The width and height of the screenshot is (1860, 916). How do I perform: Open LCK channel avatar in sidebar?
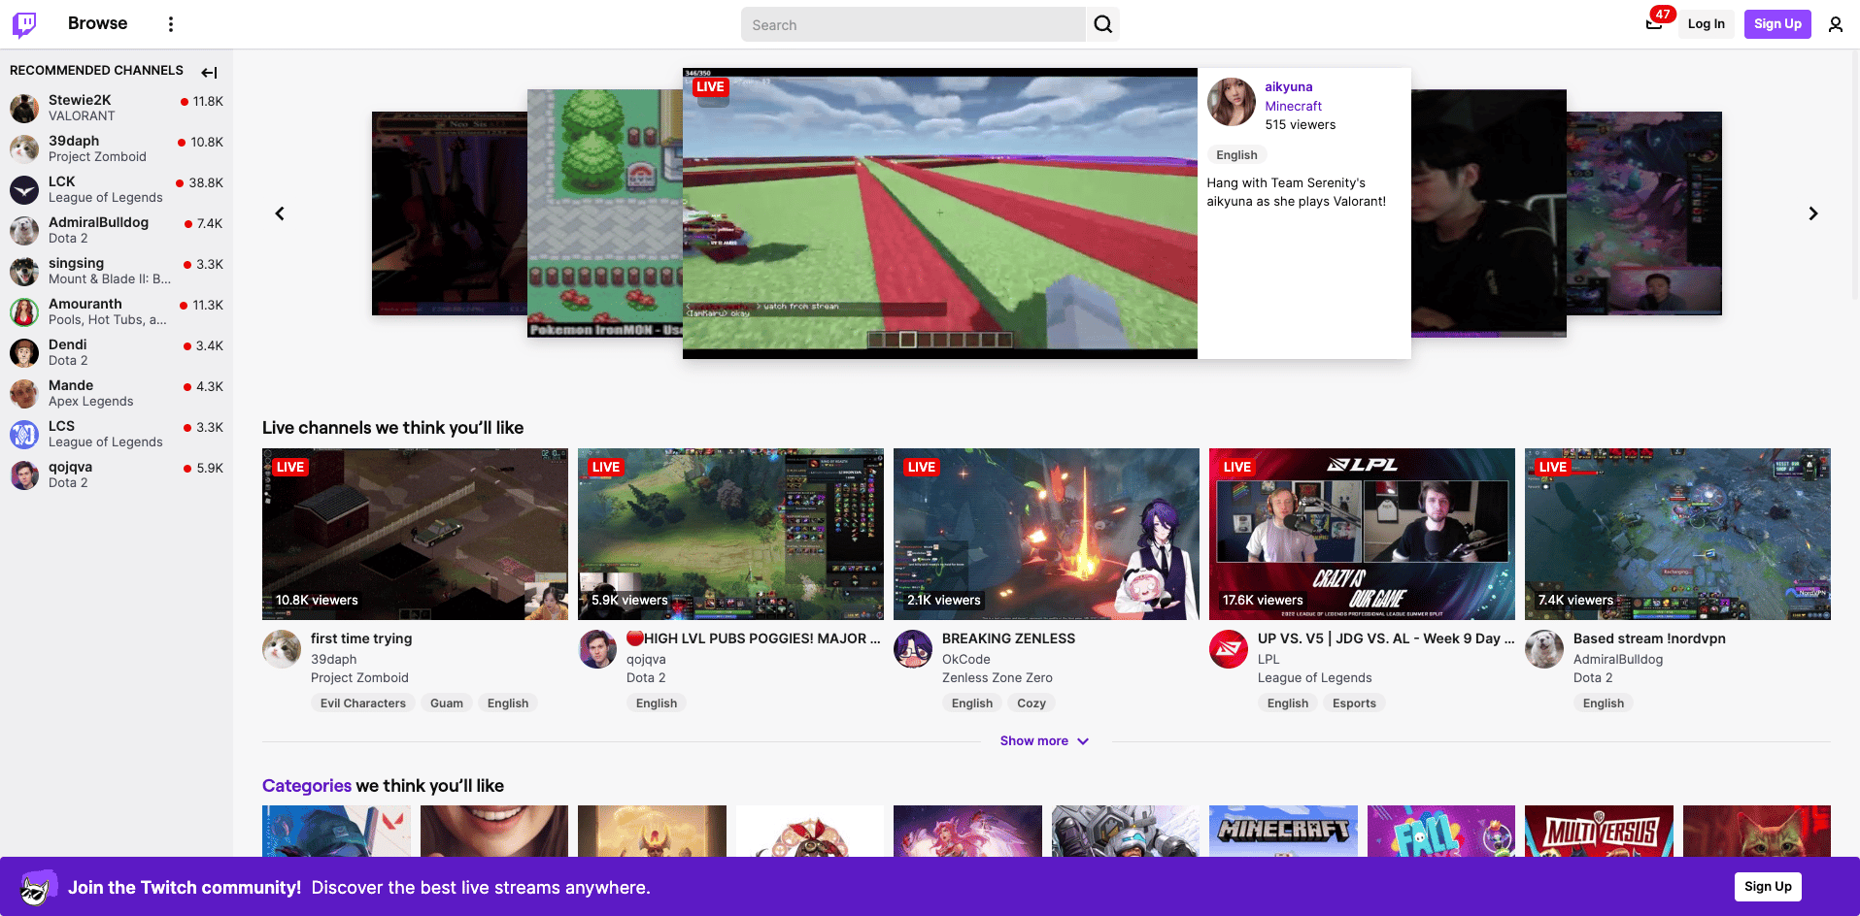point(24,189)
